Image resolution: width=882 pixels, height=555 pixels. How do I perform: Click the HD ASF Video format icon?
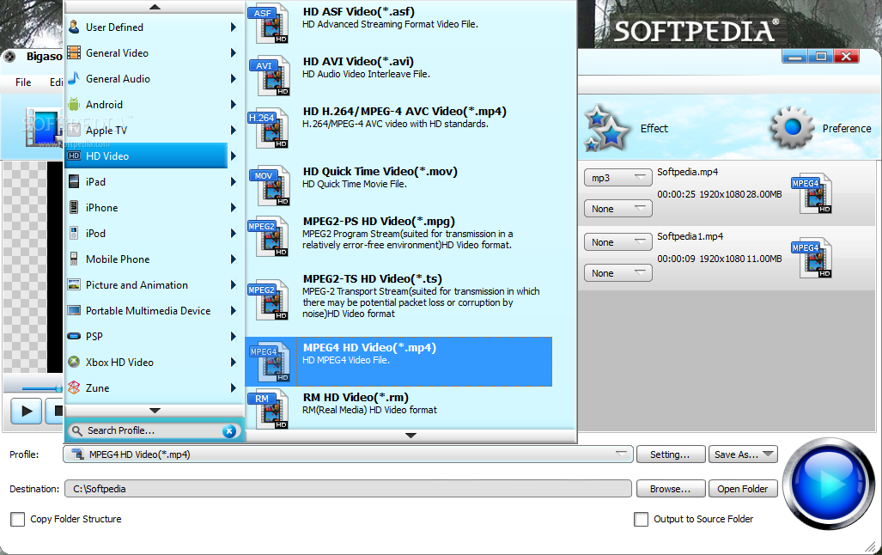click(x=270, y=24)
